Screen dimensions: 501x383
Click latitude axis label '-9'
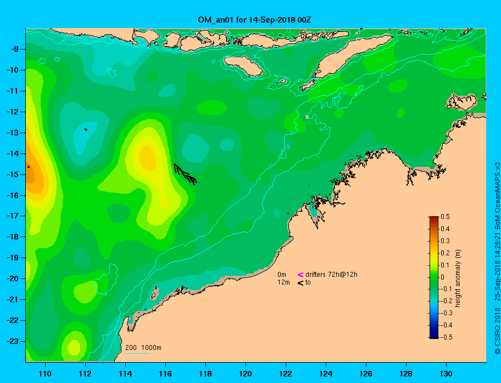(14, 50)
